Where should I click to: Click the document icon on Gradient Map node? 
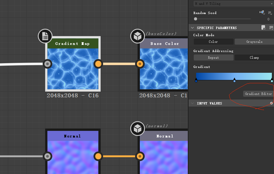click(x=45, y=36)
